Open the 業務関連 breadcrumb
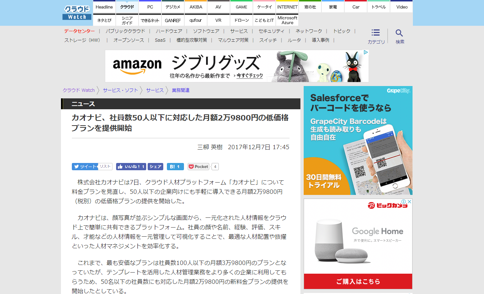Image resolution: width=484 pixels, height=294 pixels. tap(181, 90)
